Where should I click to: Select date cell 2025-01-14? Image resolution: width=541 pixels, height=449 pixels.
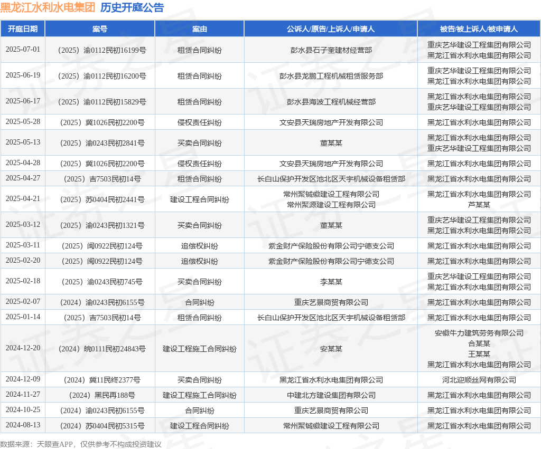coord(23,317)
